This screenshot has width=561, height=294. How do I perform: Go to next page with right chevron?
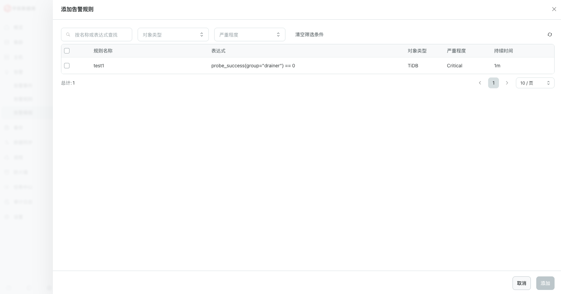click(507, 83)
